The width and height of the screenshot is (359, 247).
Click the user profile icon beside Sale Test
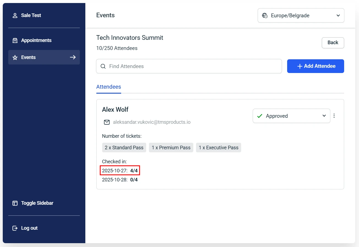click(15, 16)
